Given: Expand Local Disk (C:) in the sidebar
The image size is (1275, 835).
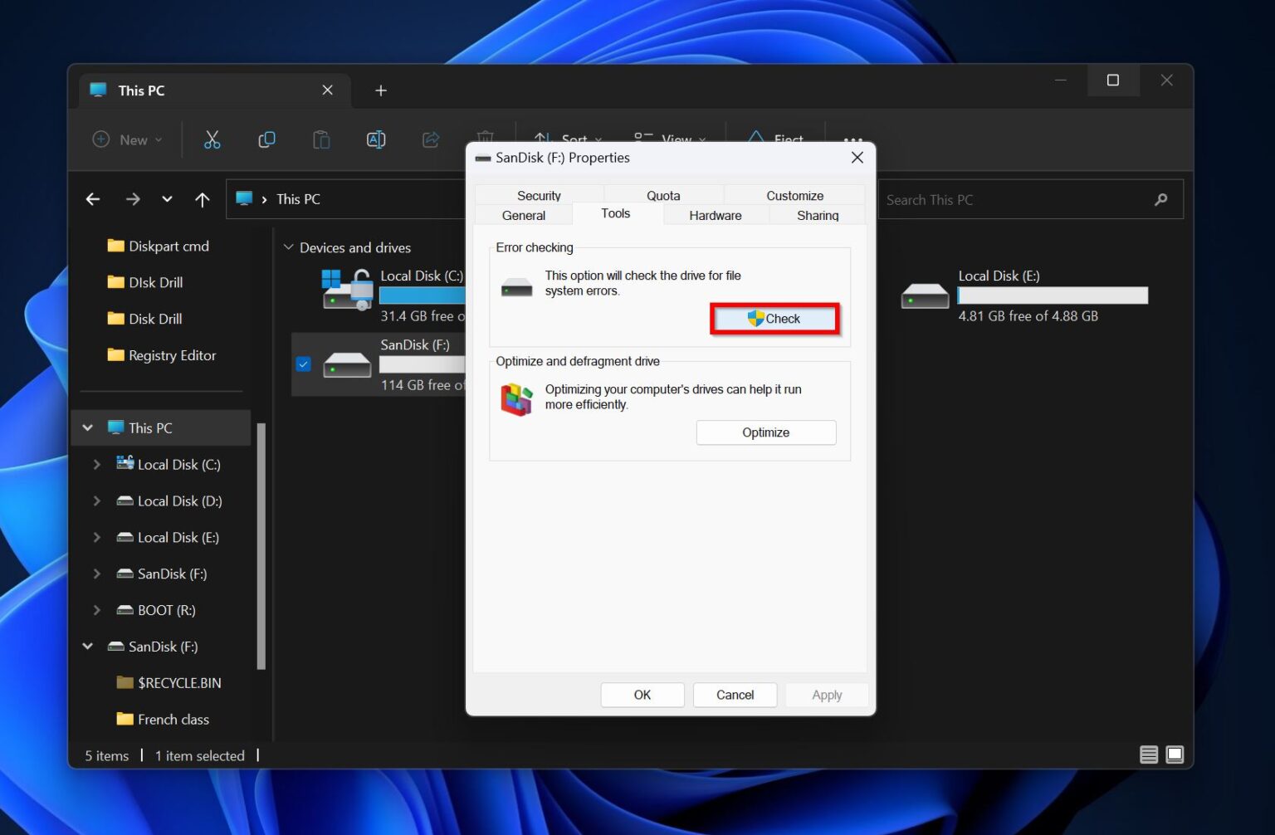Looking at the screenshot, I should click(96, 464).
